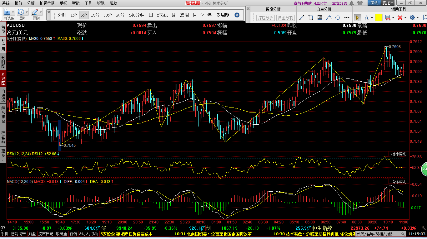Open 上证指数 sidebar tab
Screen dimensions: 427x239
[x=3, y=136]
